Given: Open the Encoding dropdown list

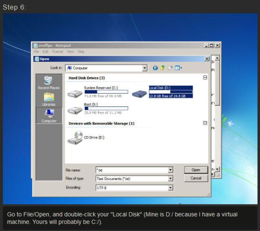Looking at the screenshot, I should tap(170, 187).
